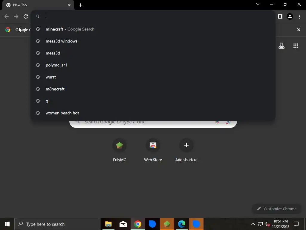The image size is (306, 230).
Task: Open the Google apps grid
Action: click(296, 46)
